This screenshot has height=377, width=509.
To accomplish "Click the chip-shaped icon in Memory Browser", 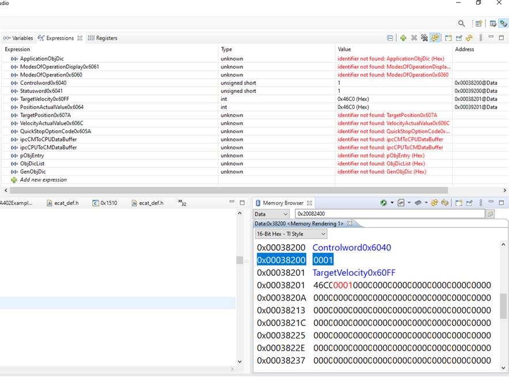I will tap(418, 203).
